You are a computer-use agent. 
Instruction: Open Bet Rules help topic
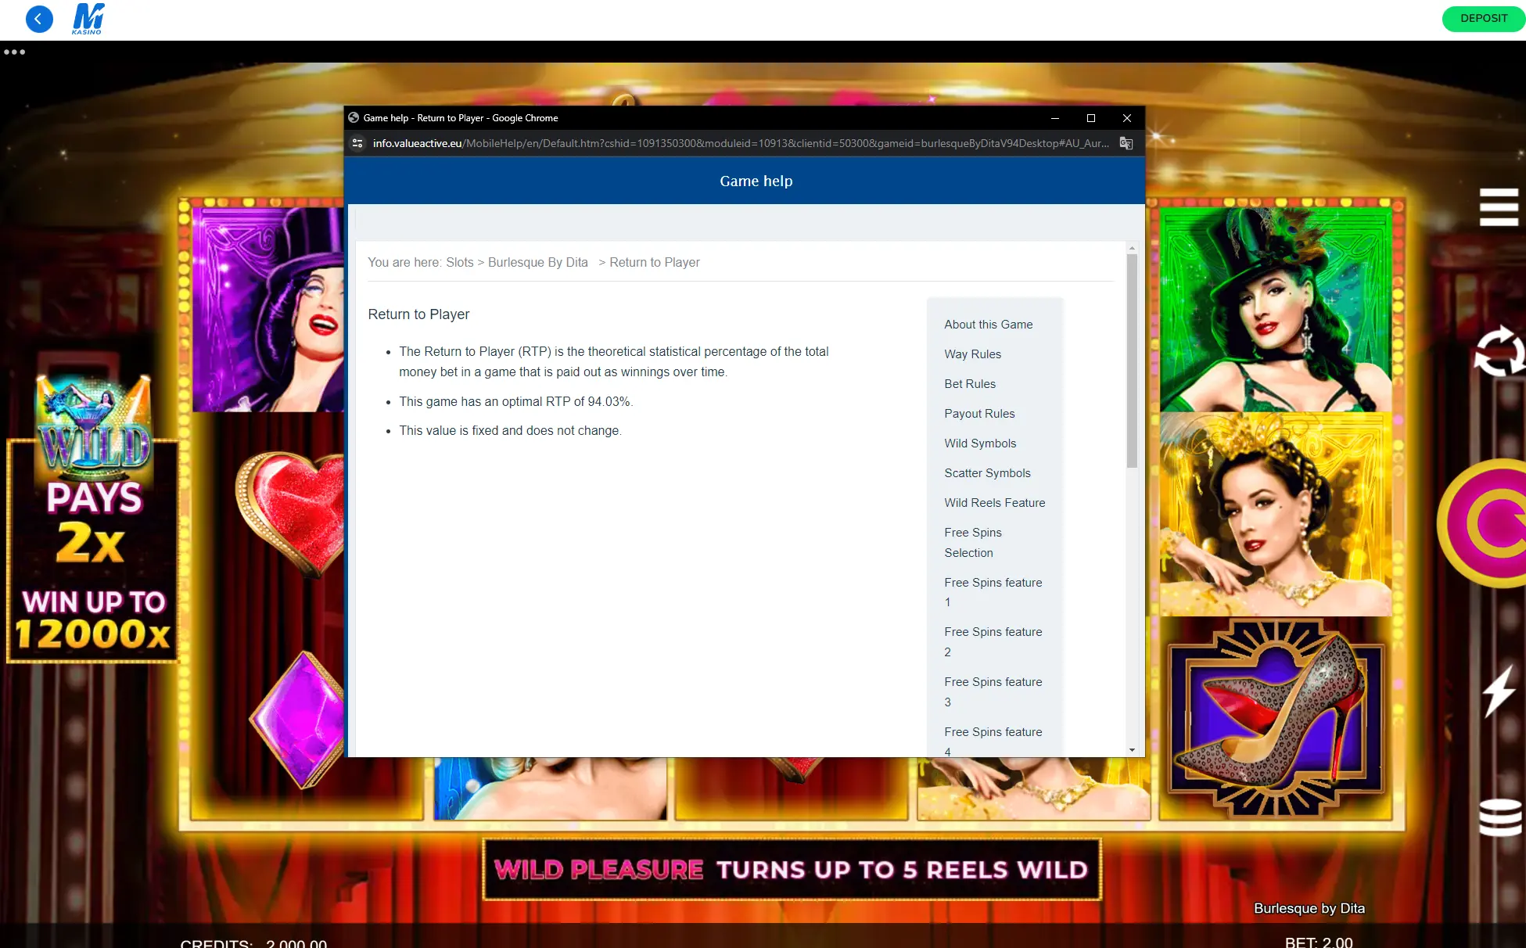[970, 384]
